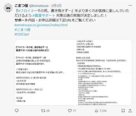Open the #UDCast hashtag
Image resolution: width=136 pixels, height=116 pixels.
22,34
